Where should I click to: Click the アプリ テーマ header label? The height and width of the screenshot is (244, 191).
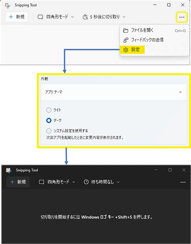[x=54, y=92]
